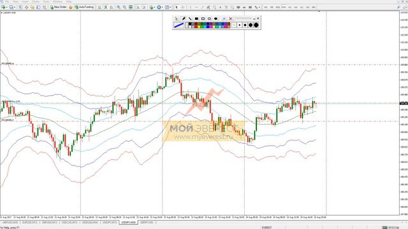Select filled rectangle in drawing palette
This screenshot has width=408, height=229.
point(196,18)
